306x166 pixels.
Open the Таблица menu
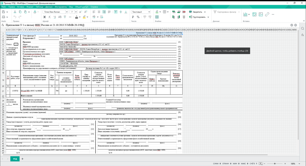pyautogui.click(x=39, y=6)
